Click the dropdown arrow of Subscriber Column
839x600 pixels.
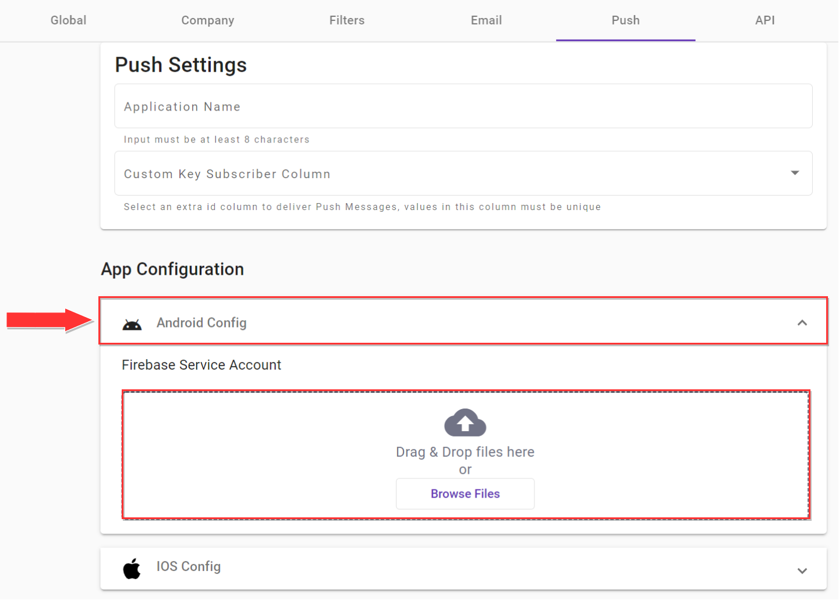pos(795,173)
